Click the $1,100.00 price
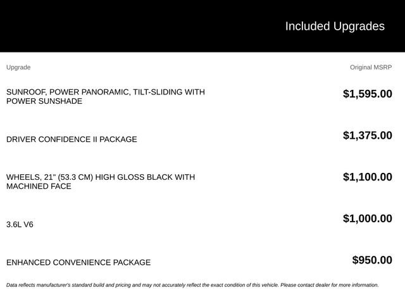Screen dimensions: 405x304 tap(368, 177)
